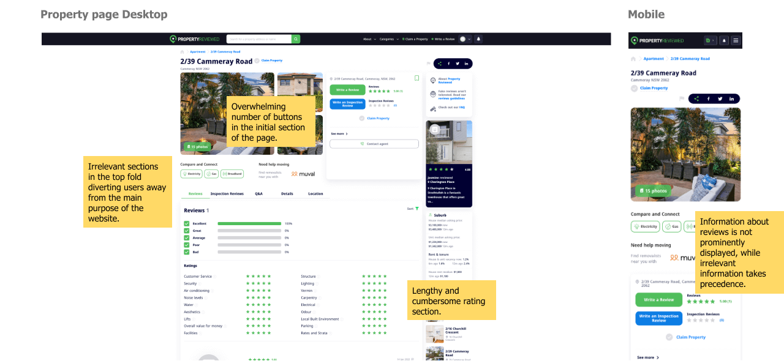Click the muval logo on desktop

click(x=303, y=174)
